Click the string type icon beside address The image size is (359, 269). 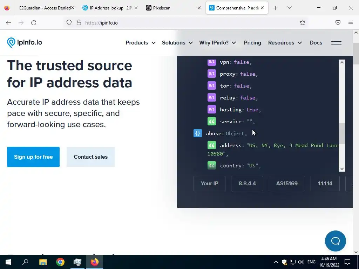211,145
